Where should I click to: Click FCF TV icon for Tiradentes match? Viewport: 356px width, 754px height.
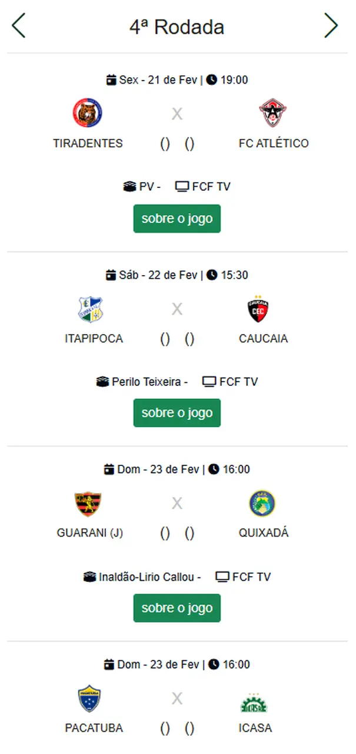pyautogui.click(x=182, y=187)
